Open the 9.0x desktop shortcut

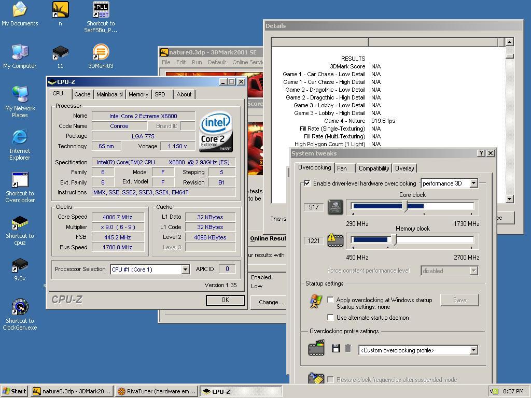[x=20, y=269]
